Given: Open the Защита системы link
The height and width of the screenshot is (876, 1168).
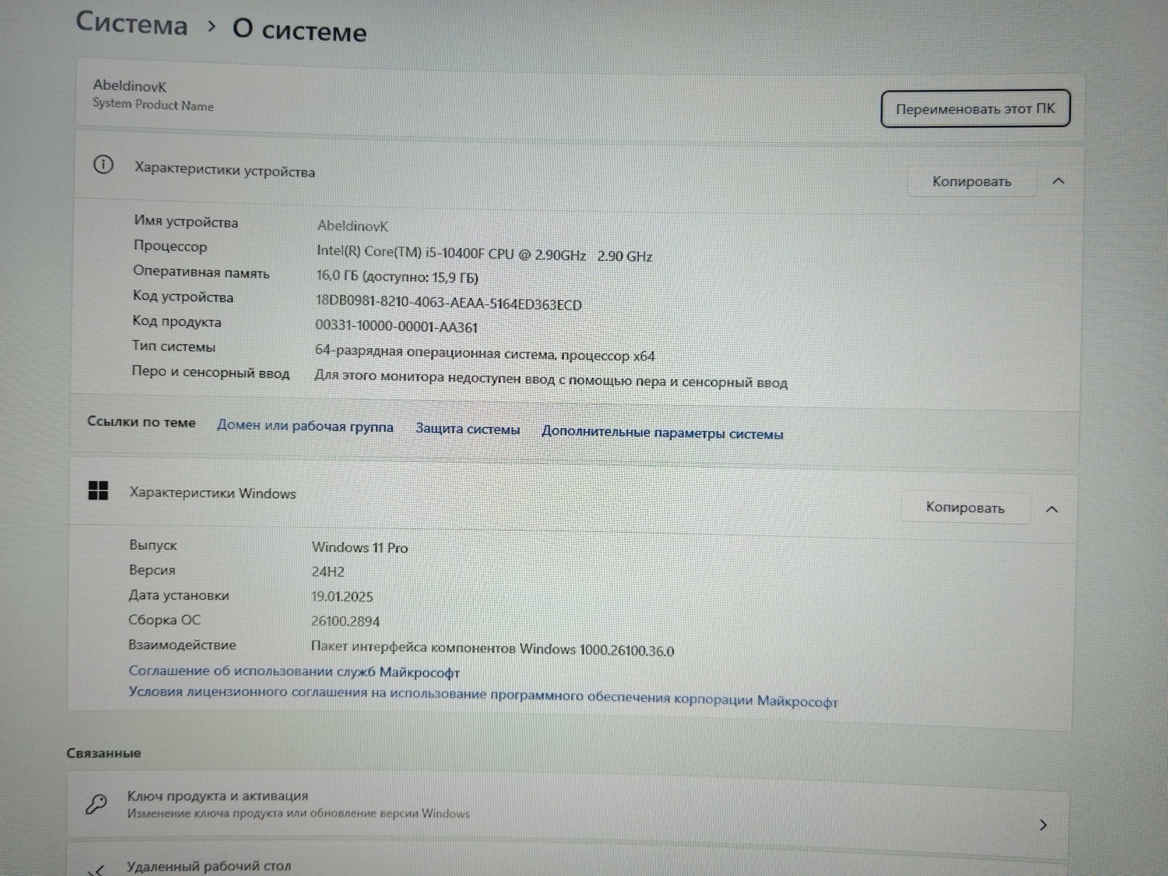Looking at the screenshot, I should (467, 429).
